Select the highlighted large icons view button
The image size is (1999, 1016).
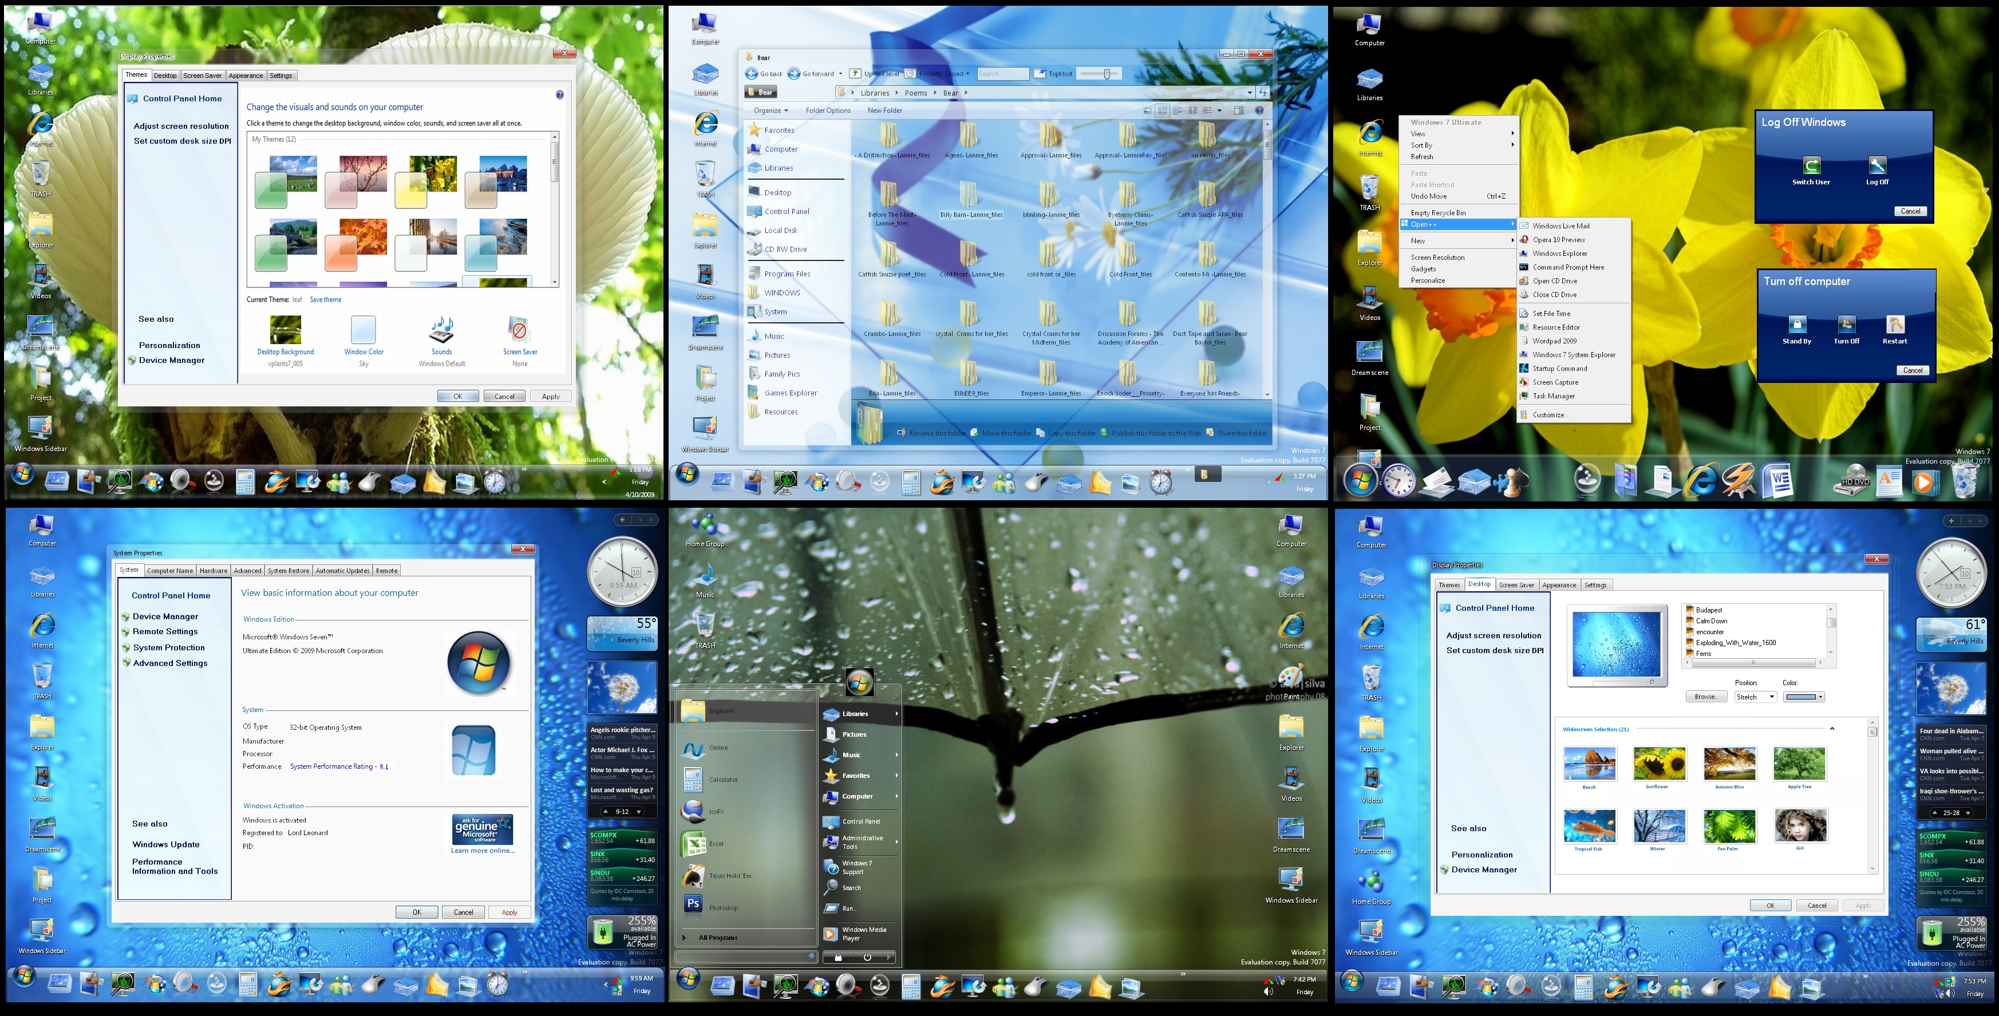(x=1163, y=110)
